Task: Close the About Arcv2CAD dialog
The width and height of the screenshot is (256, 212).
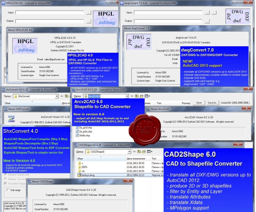Action: click(x=247, y=108)
